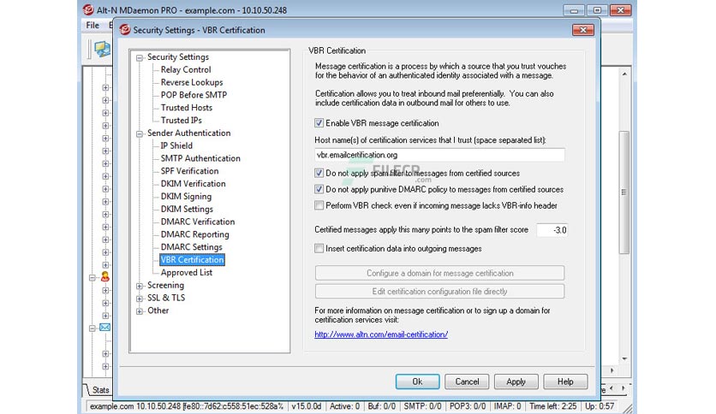Click Edit certification configuration file directly
716x414 pixels.
[439, 292]
